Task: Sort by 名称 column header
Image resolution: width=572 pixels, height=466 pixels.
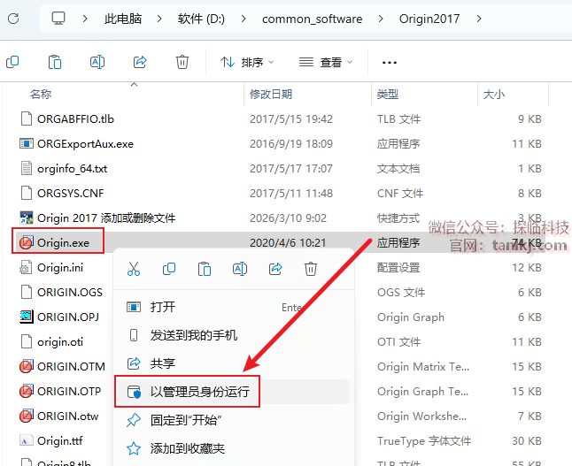Action: pos(41,95)
